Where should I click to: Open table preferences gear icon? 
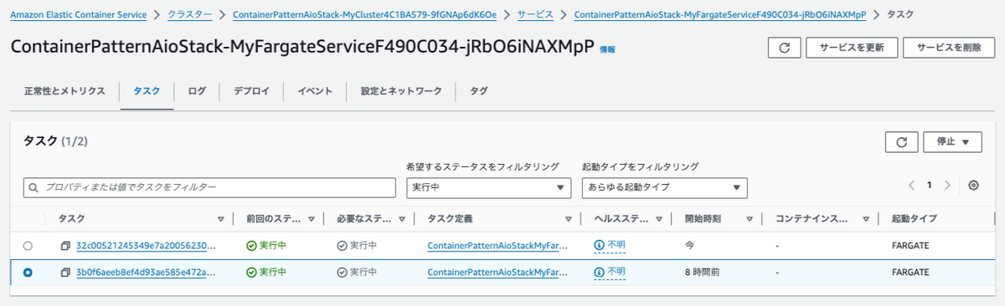(x=973, y=186)
